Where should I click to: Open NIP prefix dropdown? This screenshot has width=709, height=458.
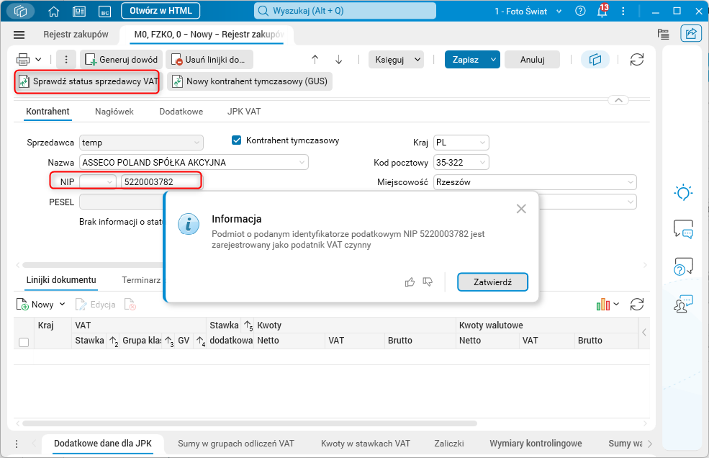click(98, 182)
